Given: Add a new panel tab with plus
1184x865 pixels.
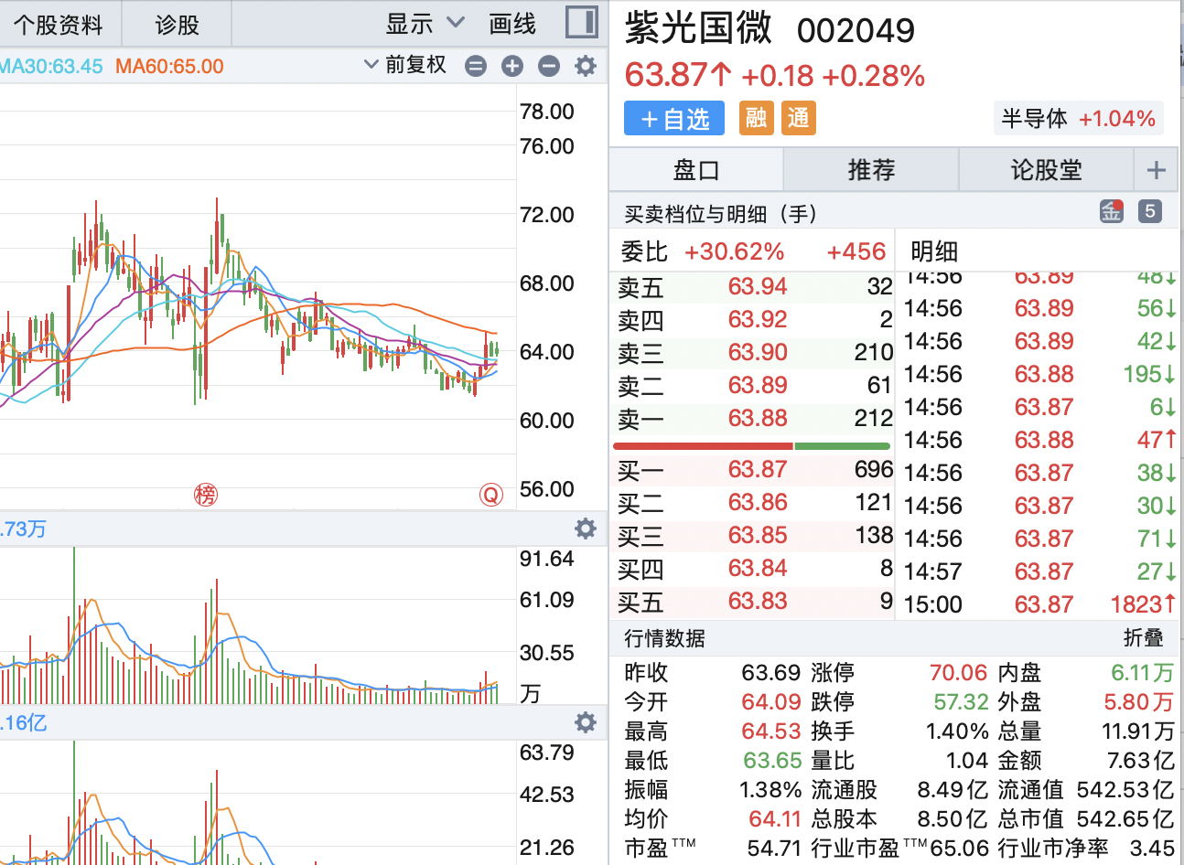Looking at the screenshot, I should (x=1157, y=170).
